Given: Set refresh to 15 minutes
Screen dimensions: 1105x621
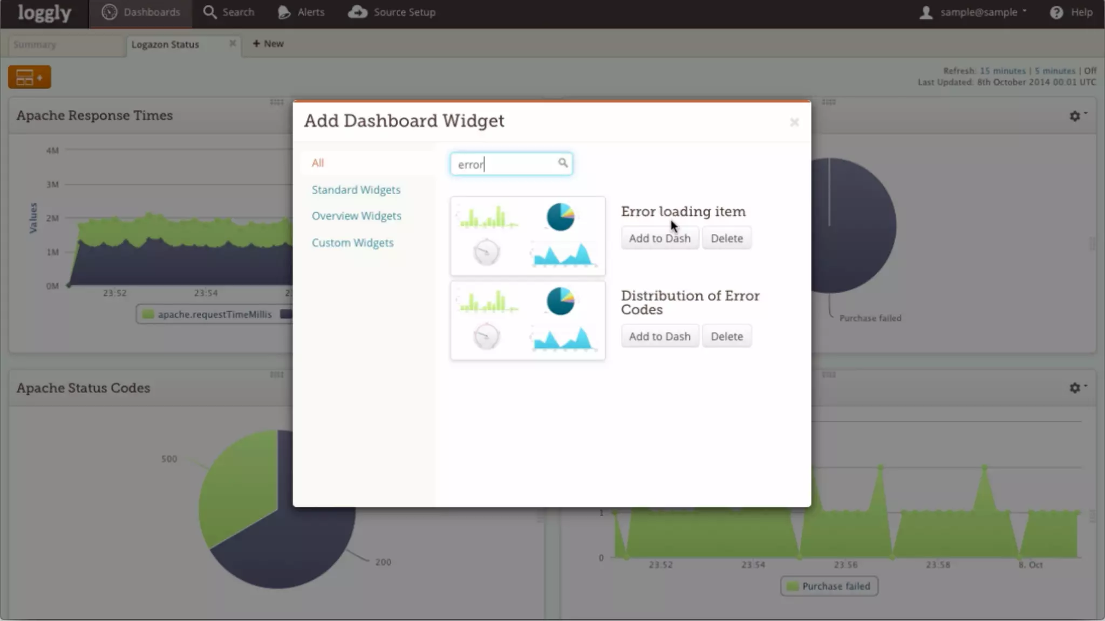Looking at the screenshot, I should [1002, 71].
